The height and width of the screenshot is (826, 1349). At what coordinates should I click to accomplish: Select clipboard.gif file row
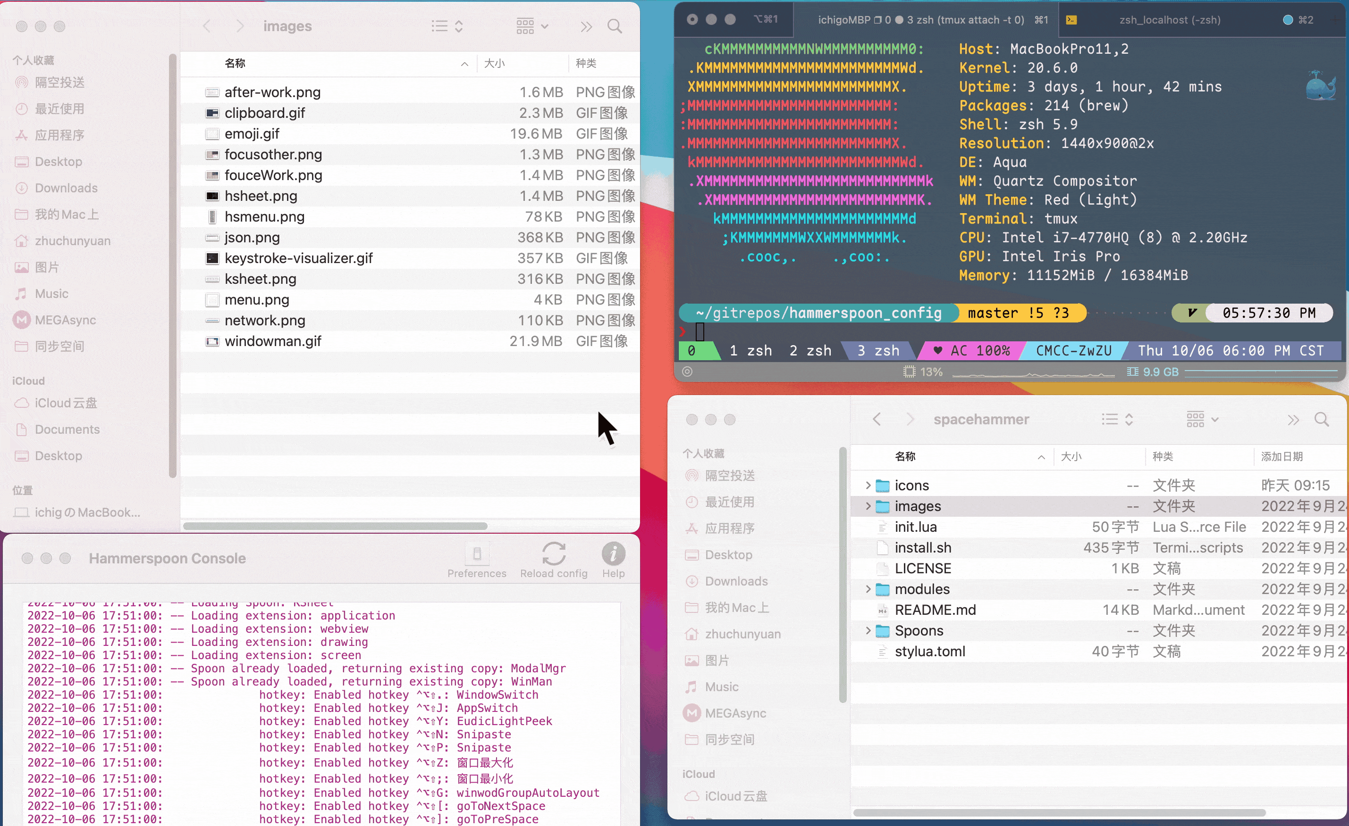pos(265,113)
